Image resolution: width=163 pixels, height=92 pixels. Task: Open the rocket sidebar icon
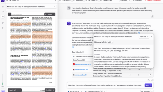3,23
